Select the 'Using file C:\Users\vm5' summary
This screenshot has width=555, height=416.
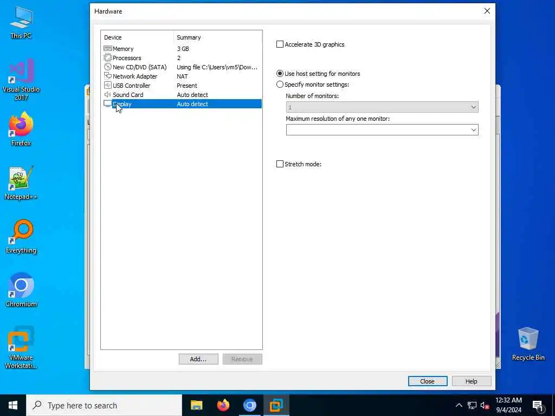[x=217, y=67]
